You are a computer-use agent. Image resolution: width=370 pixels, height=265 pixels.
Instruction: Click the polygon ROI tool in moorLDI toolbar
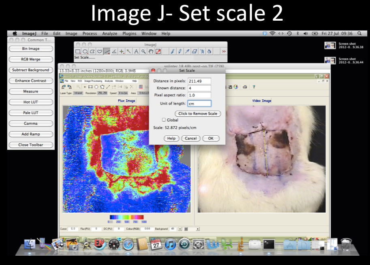(102, 87)
